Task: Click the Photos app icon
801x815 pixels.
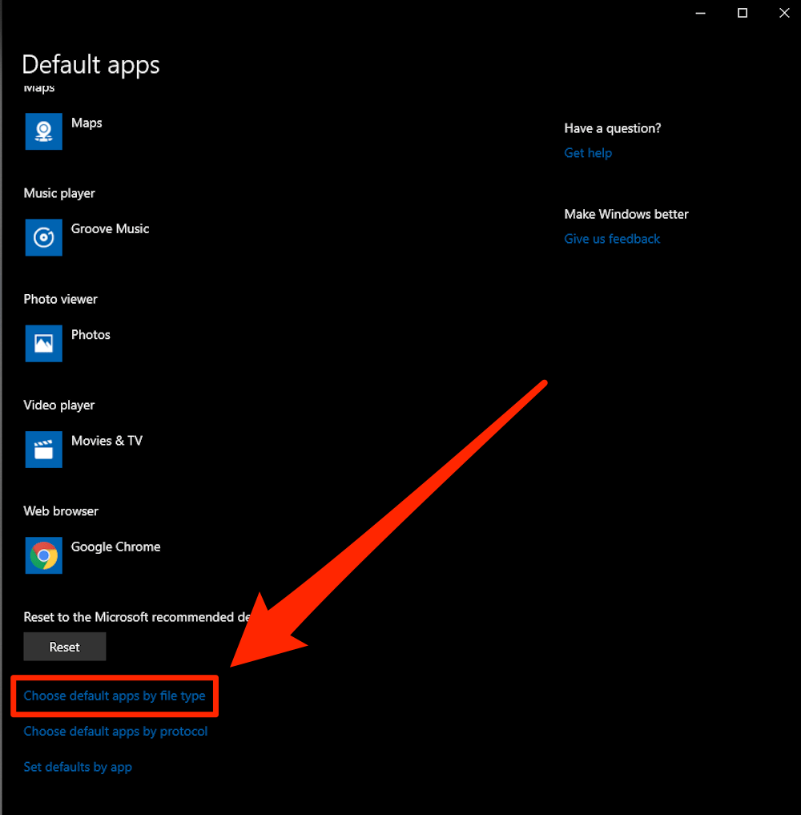Action: click(43, 344)
